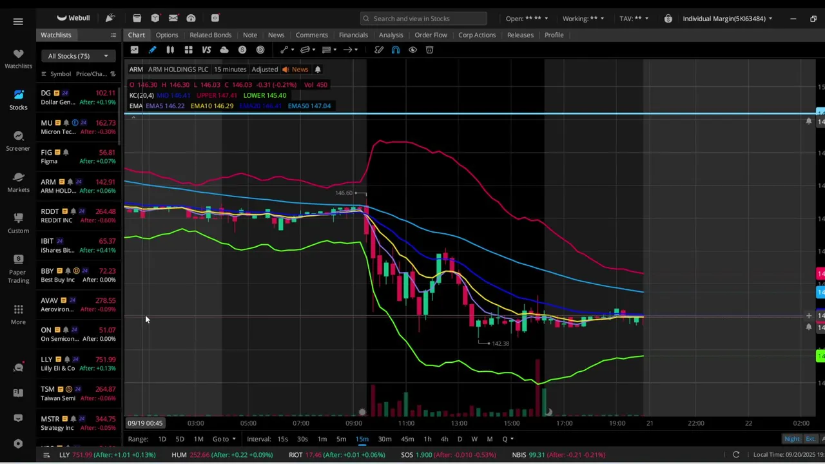
Task: Select the 30m interval
Action: (384, 439)
